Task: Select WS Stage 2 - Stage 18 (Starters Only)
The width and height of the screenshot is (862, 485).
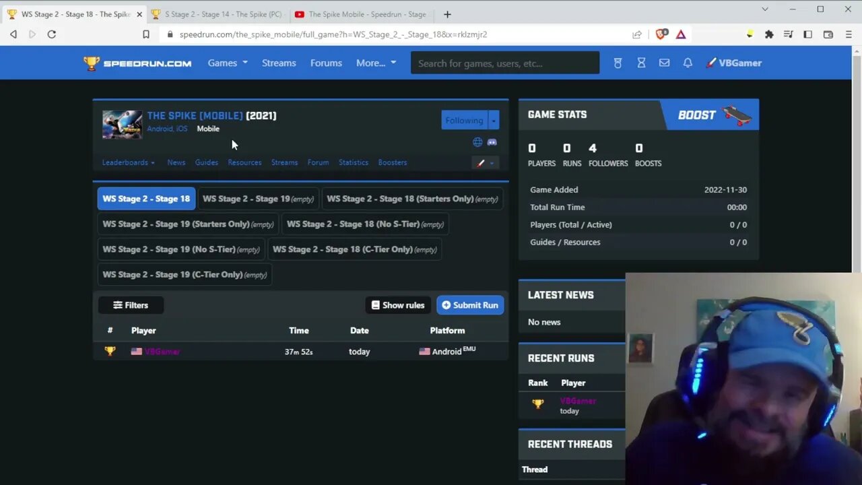Action: pos(412,199)
